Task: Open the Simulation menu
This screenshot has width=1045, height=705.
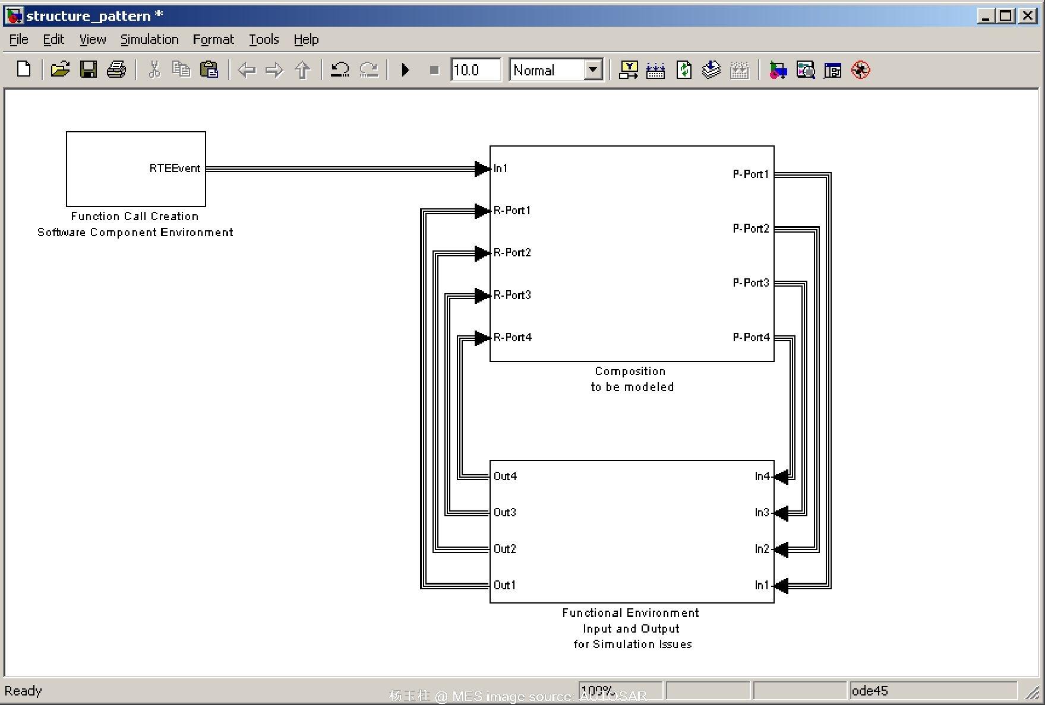Action: coord(149,39)
